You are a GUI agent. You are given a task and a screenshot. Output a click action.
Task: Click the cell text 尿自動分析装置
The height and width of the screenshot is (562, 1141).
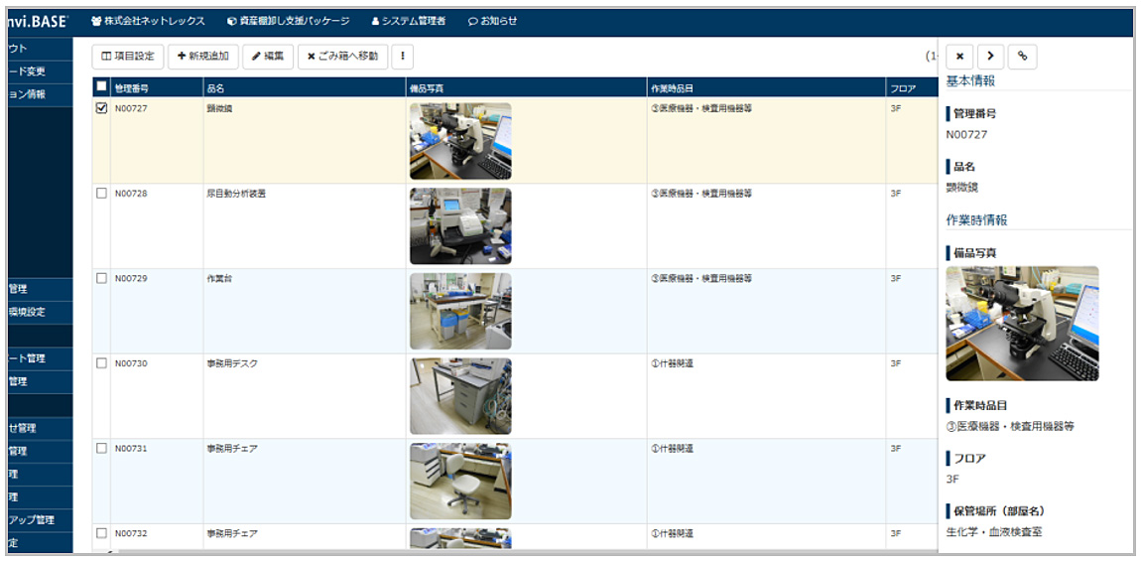(236, 194)
